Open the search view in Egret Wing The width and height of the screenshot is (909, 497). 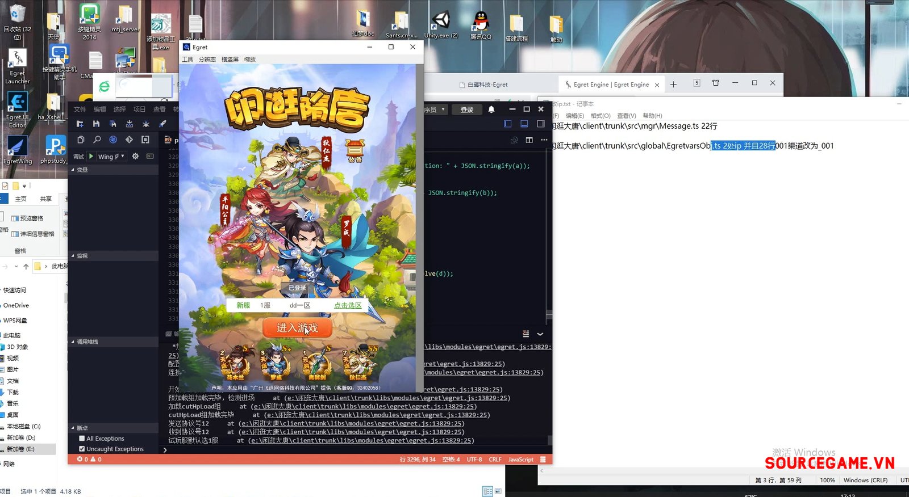point(97,140)
